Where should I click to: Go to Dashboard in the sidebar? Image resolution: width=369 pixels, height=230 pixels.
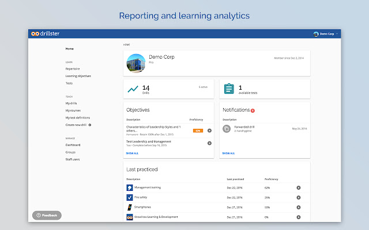[73, 145]
